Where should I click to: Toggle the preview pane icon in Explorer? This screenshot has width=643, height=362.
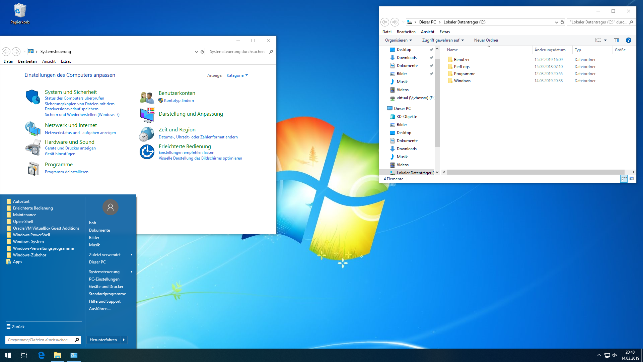tap(617, 40)
